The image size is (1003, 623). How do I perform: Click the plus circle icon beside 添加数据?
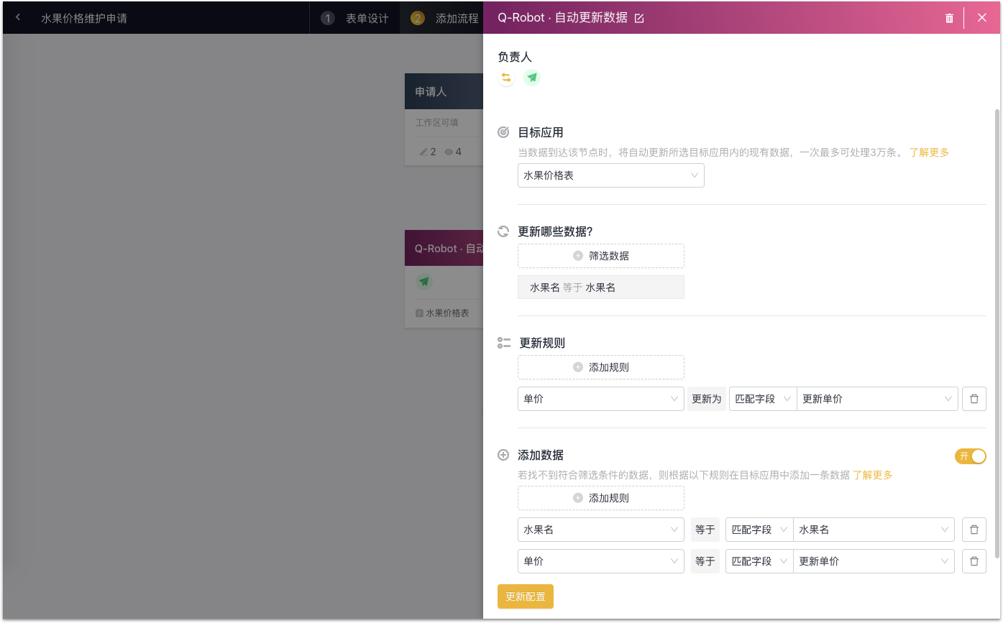(x=503, y=456)
